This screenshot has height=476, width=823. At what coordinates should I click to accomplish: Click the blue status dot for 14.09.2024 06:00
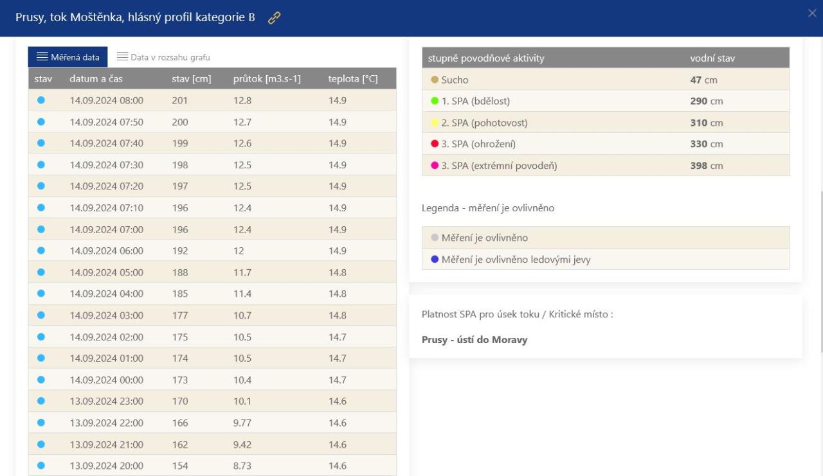tap(41, 251)
